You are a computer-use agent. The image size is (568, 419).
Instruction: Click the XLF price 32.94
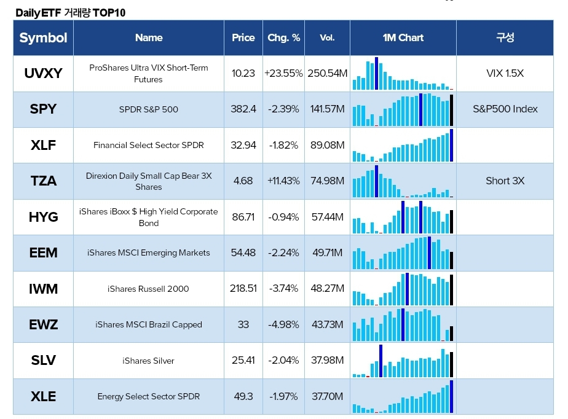tap(243, 145)
